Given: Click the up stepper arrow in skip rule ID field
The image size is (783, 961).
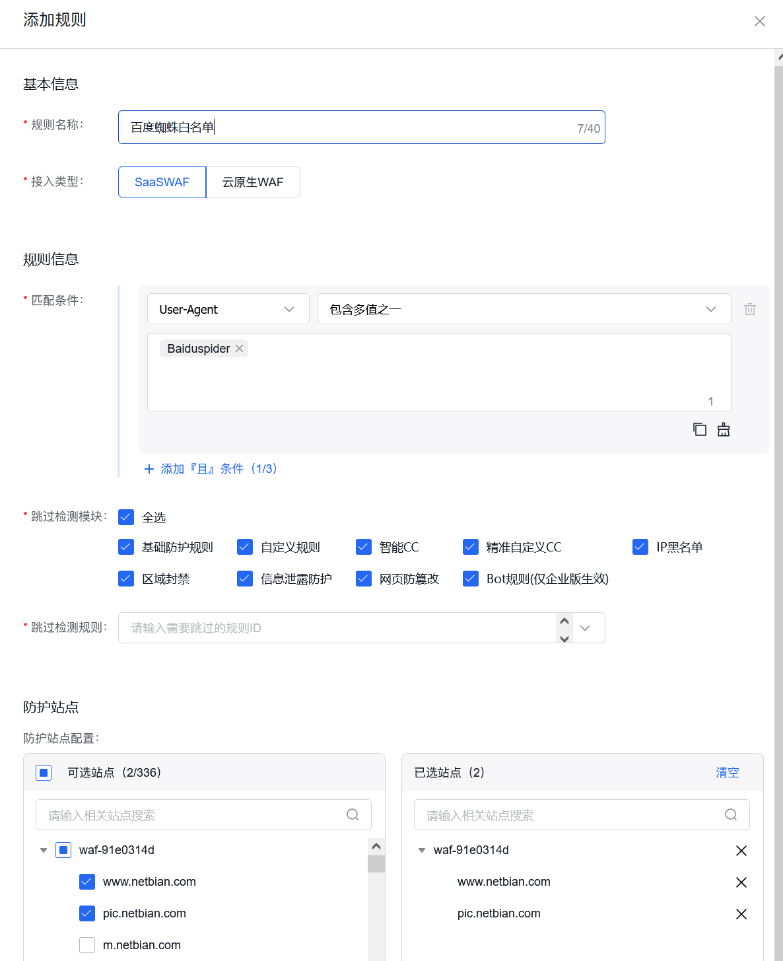Looking at the screenshot, I should pyautogui.click(x=564, y=622).
